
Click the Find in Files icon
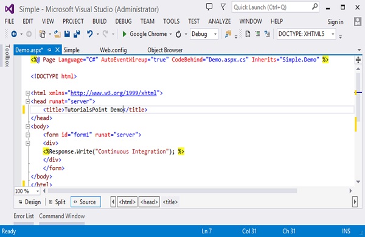(228, 34)
